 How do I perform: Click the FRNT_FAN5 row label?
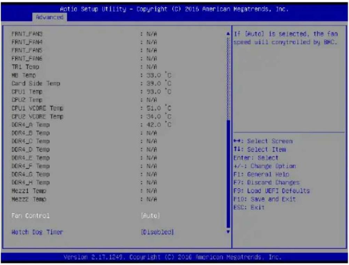[x=27, y=51]
